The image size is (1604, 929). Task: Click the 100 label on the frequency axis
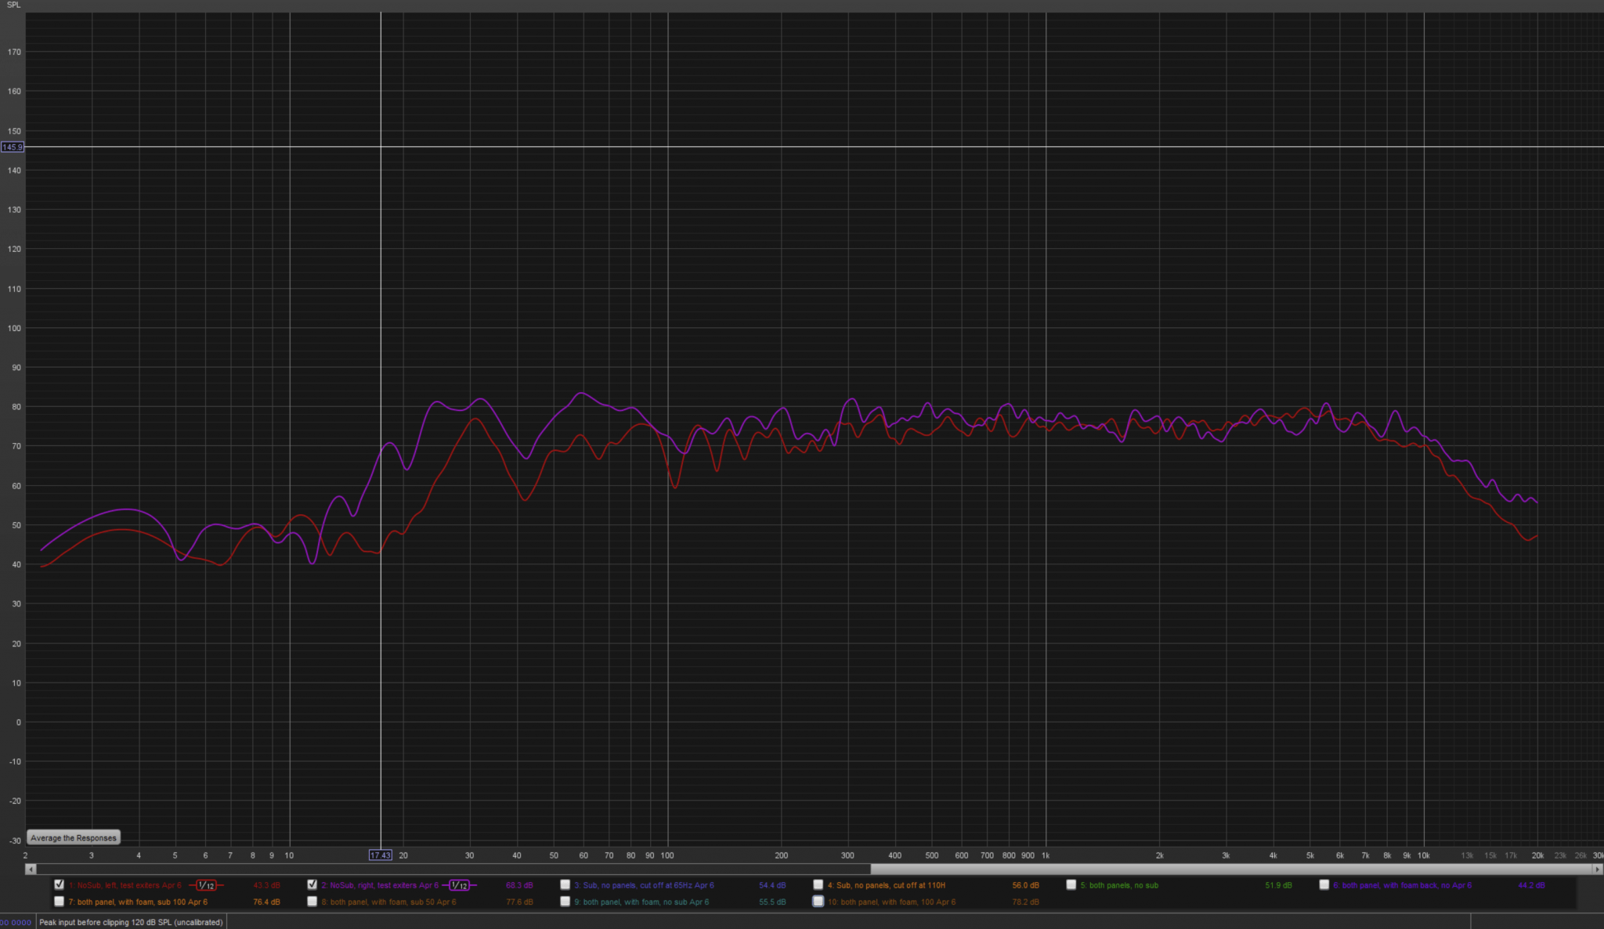[667, 855]
